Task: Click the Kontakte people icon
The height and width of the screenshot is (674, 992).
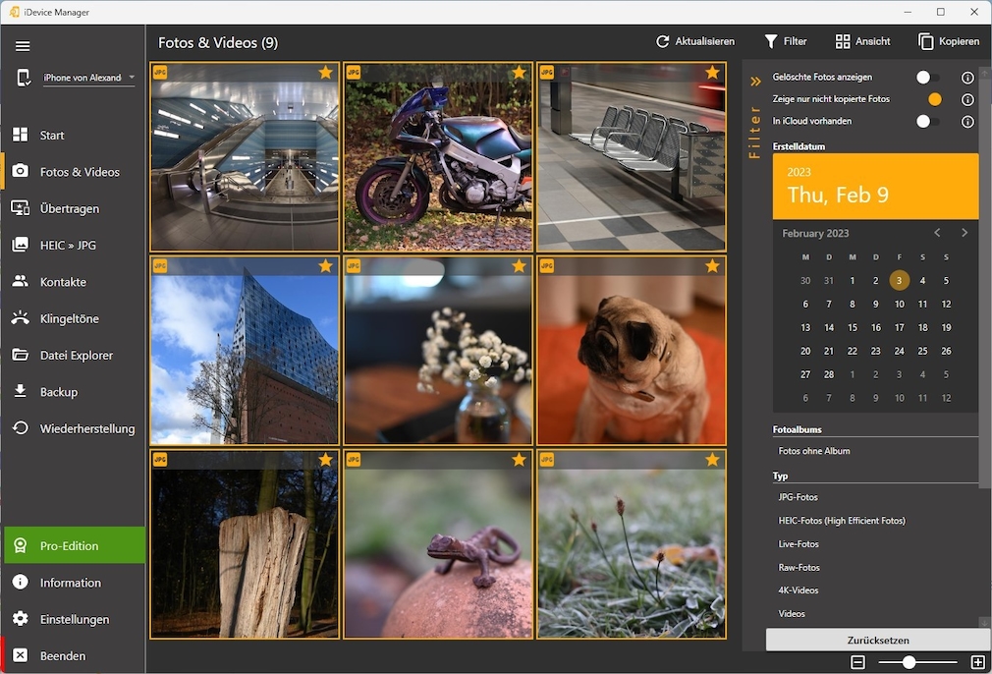Action: point(21,281)
